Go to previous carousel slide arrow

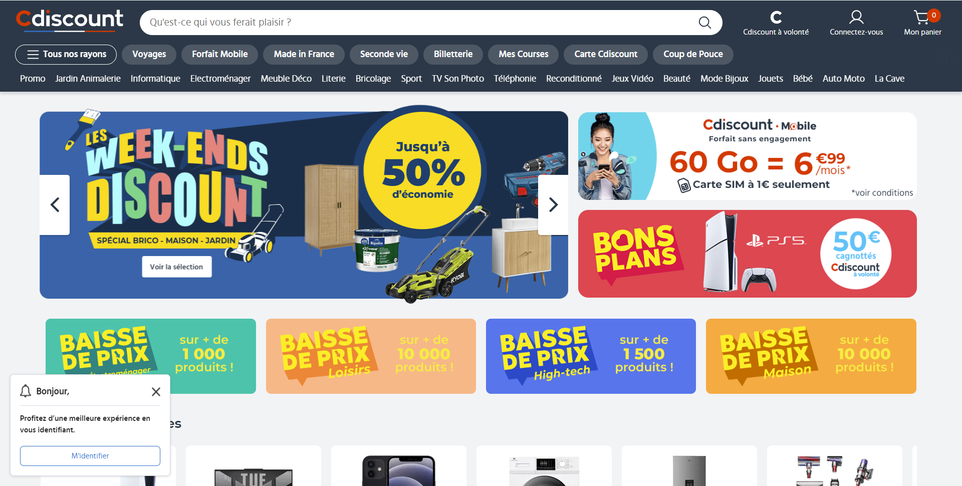(55, 204)
